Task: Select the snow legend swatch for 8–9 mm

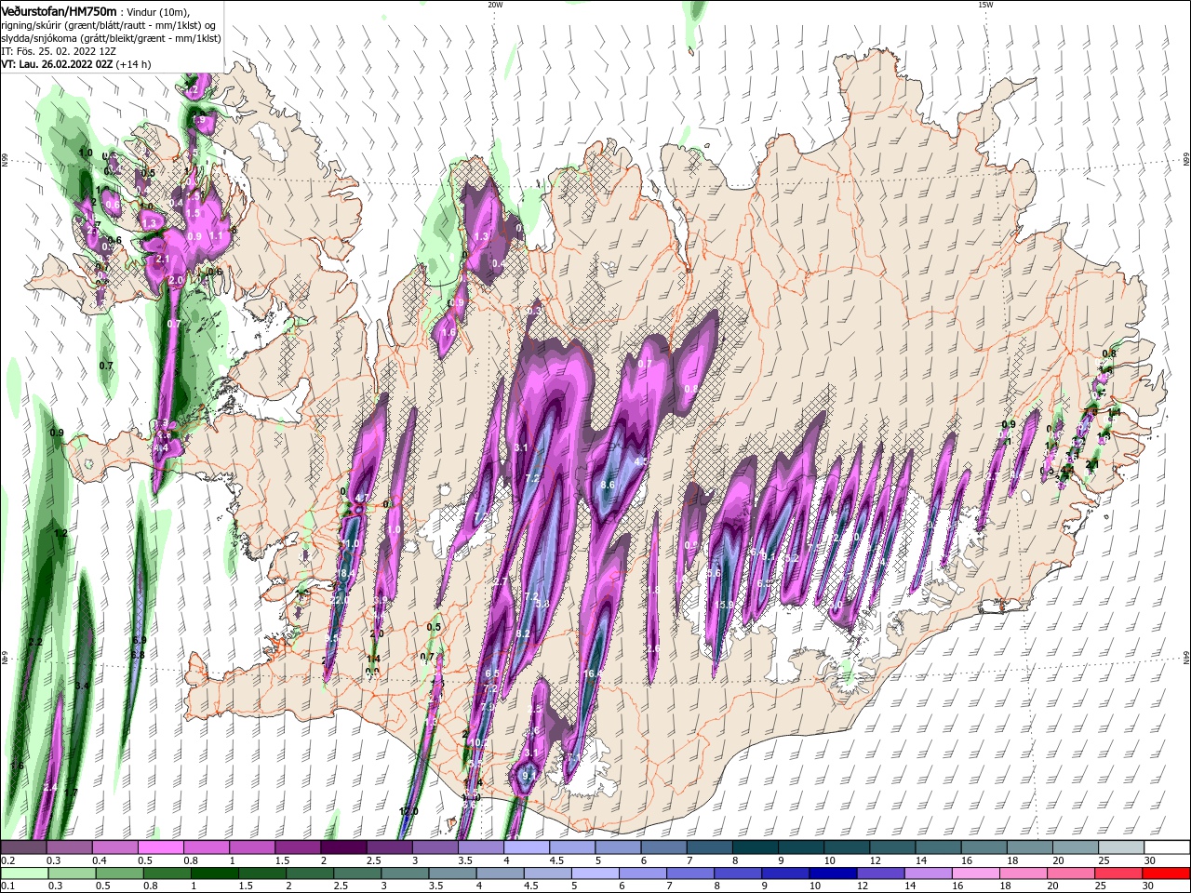Action: click(x=756, y=846)
